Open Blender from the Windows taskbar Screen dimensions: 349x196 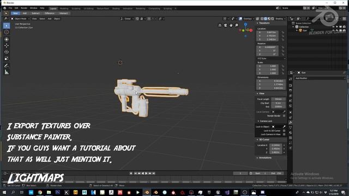147,192
